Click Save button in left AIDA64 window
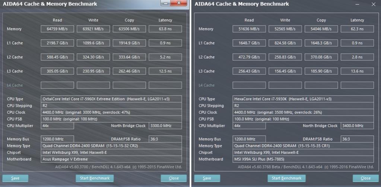The height and width of the screenshot is (187, 381). [x=15, y=178]
